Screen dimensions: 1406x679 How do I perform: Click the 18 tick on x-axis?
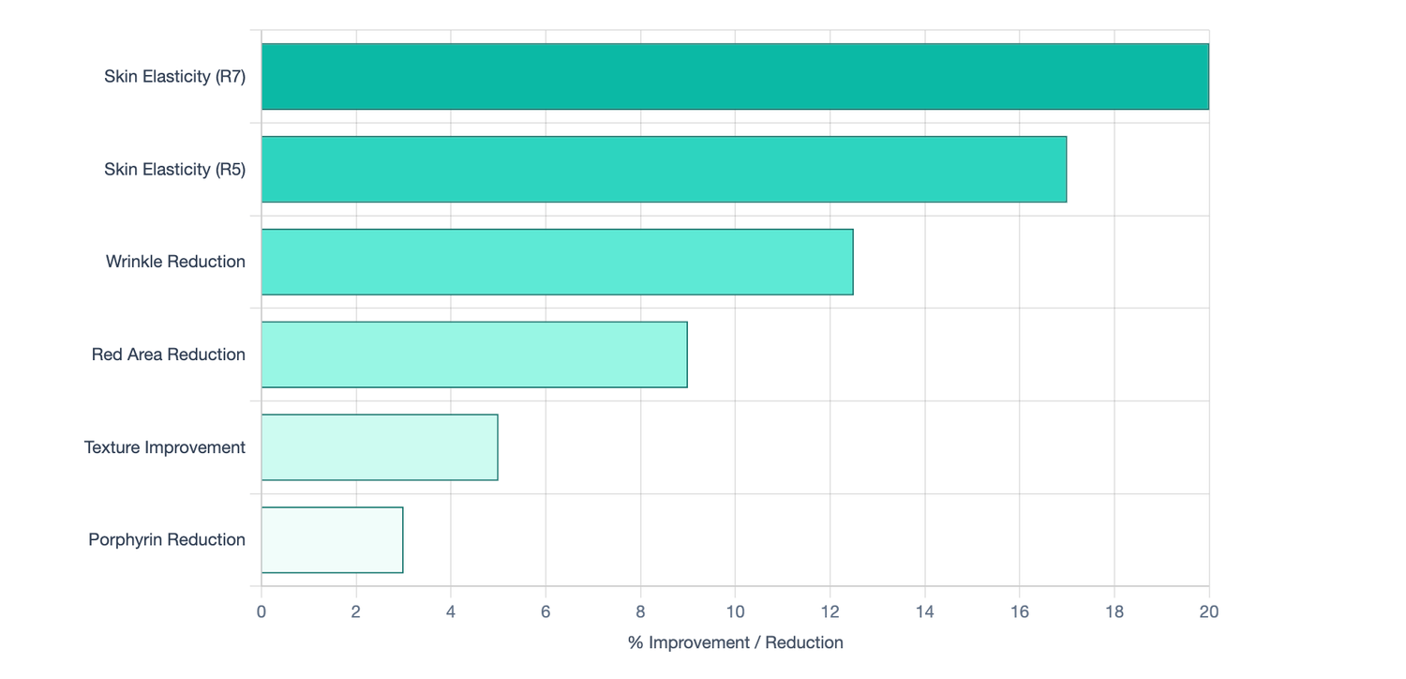click(1114, 612)
